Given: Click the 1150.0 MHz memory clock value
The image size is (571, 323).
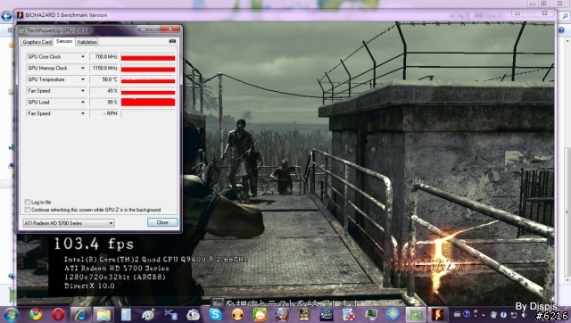Looking at the screenshot, I should (104, 68).
